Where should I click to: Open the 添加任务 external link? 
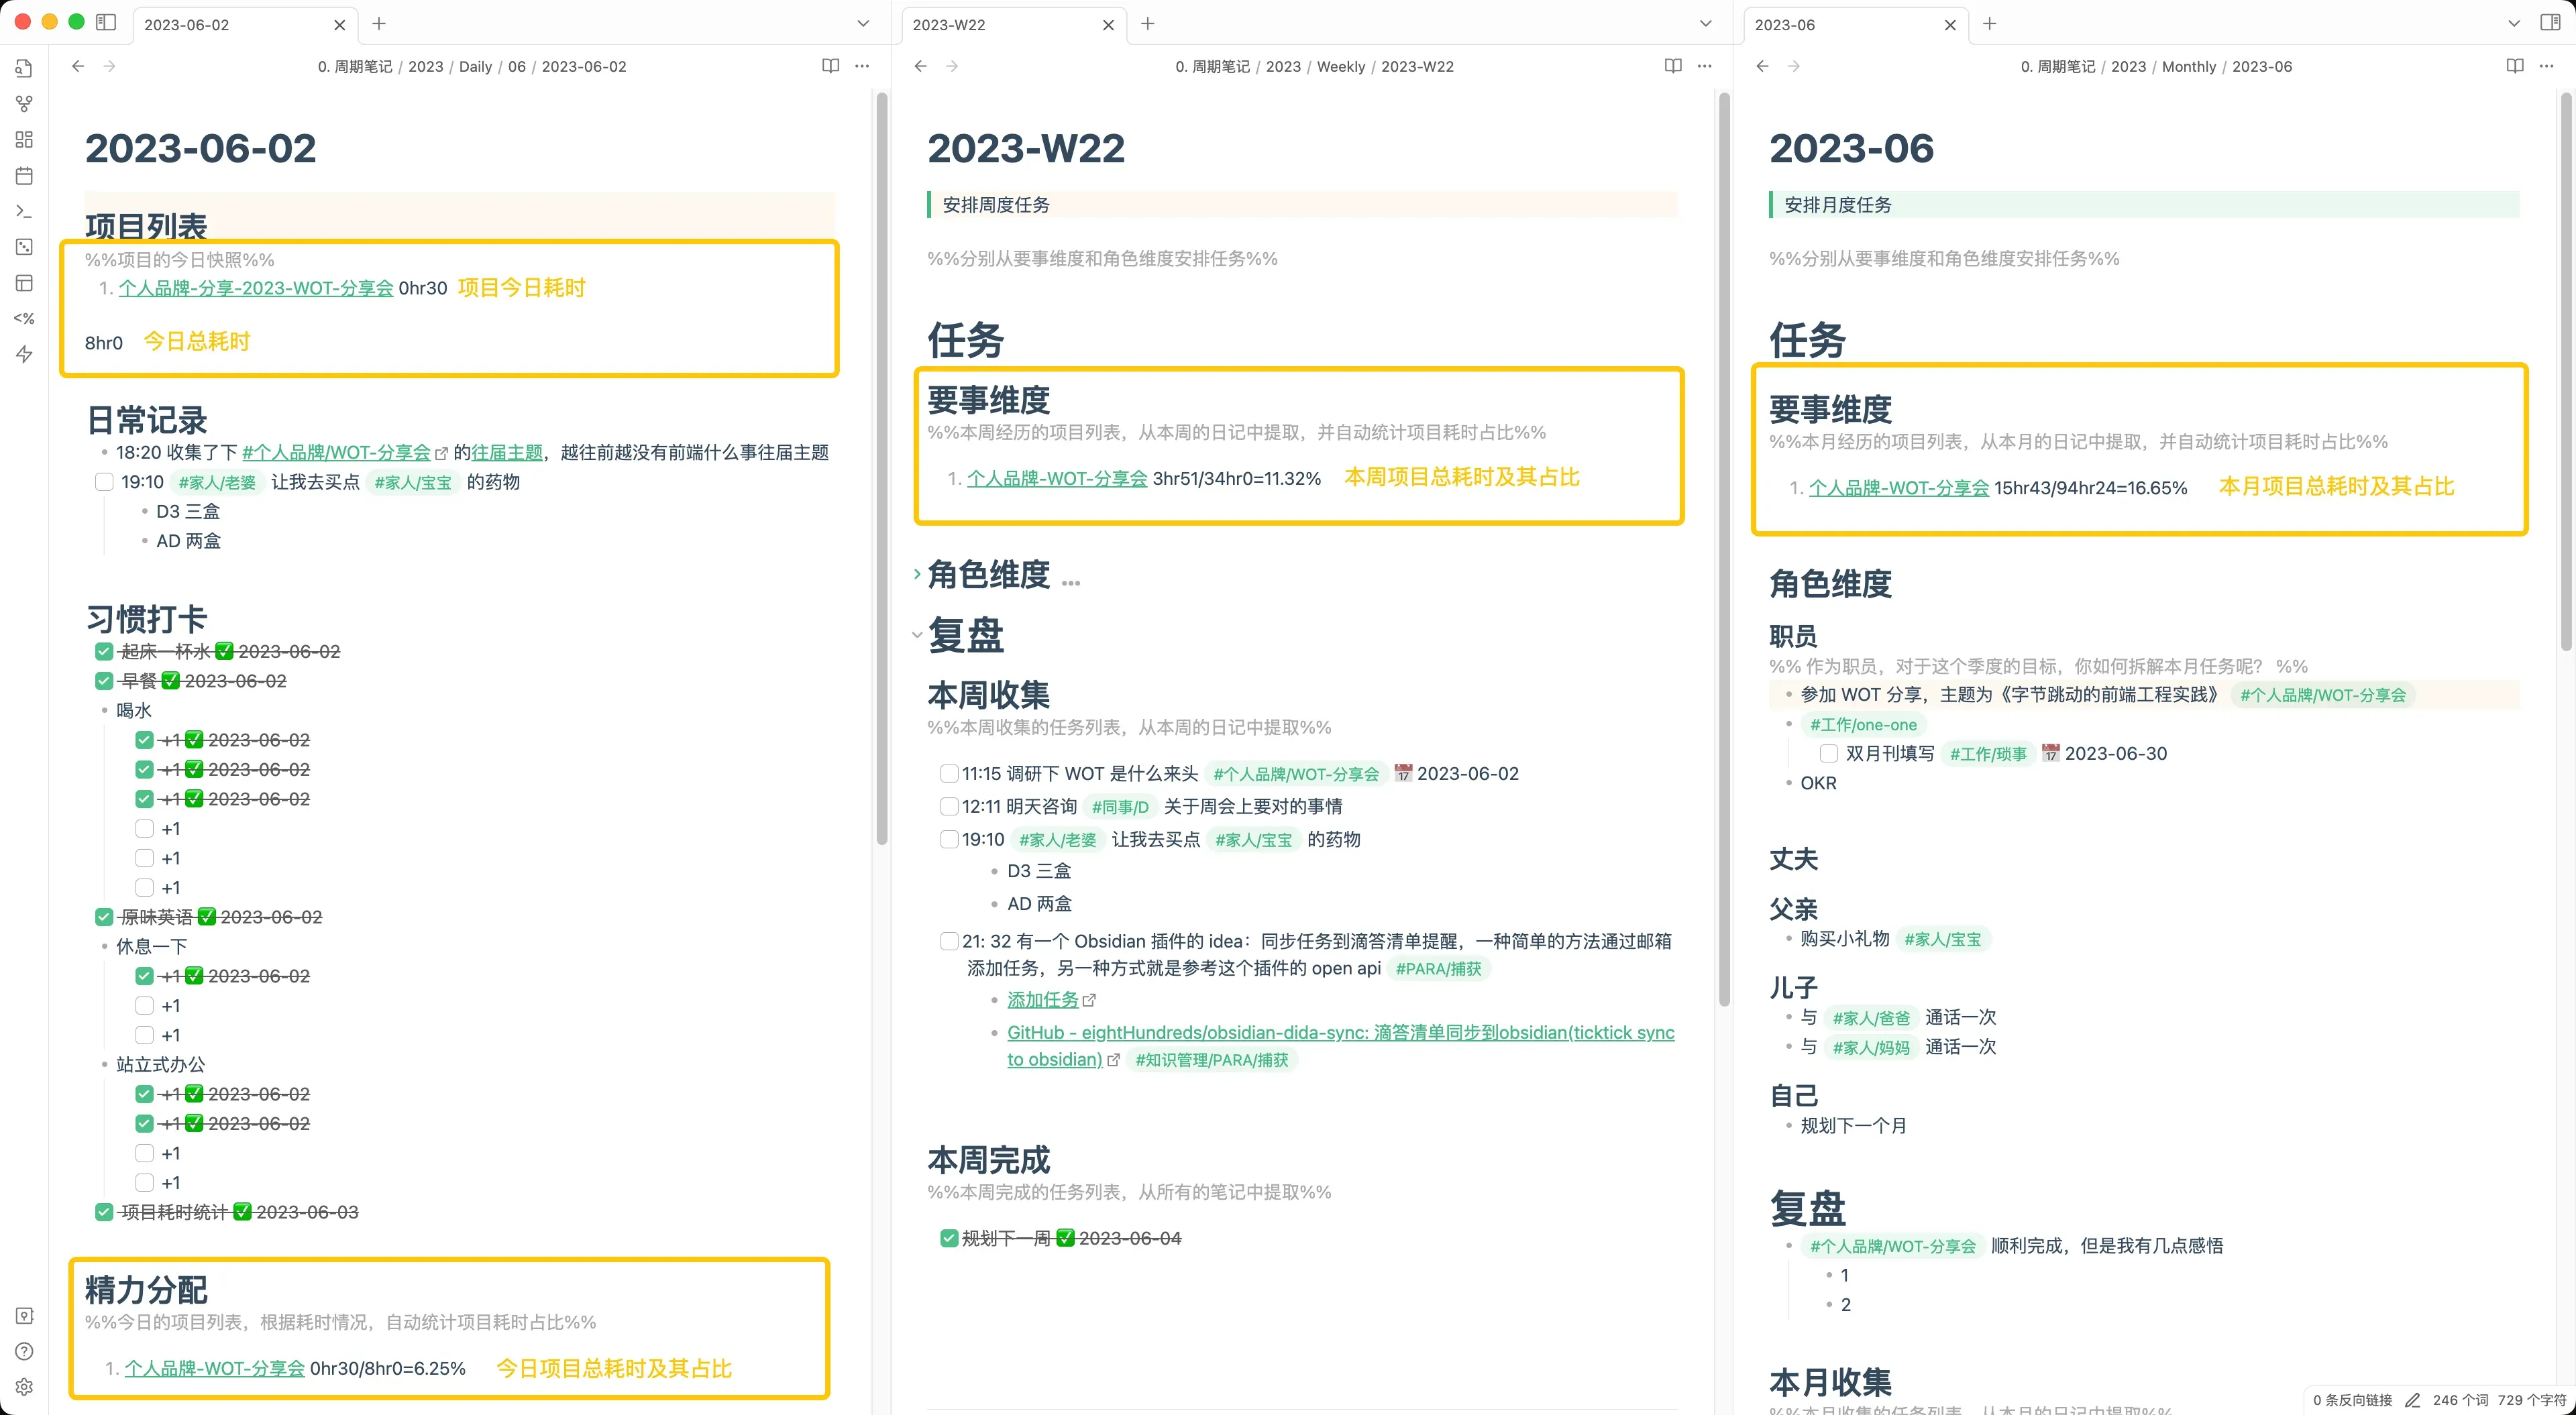1043,1000
